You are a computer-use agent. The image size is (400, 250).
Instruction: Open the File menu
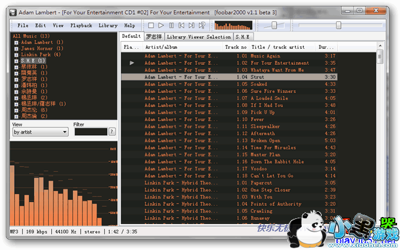tap(23, 25)
